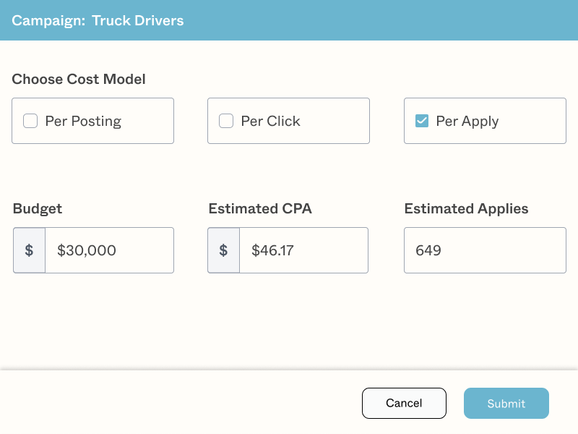Screen dimensions: 578x434
Task: Click the Estimated CPA label
Action: click(x=259, y=209)
